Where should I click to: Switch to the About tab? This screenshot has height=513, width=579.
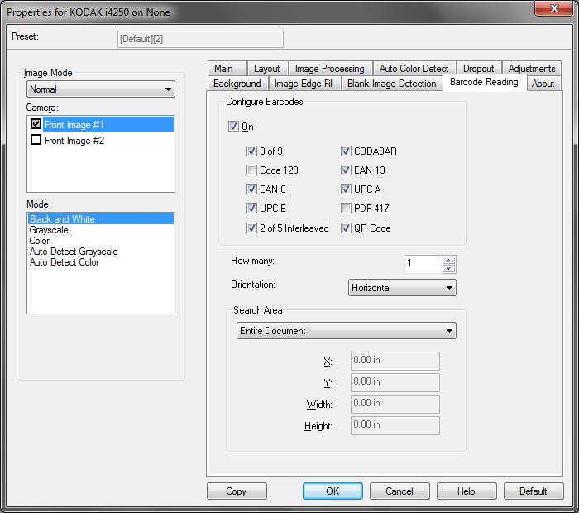point(543,84)
